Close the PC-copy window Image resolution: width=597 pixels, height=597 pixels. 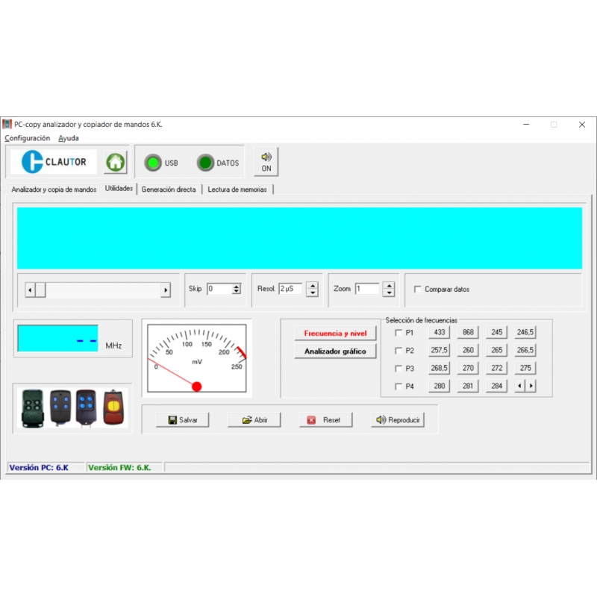[582, 125]
